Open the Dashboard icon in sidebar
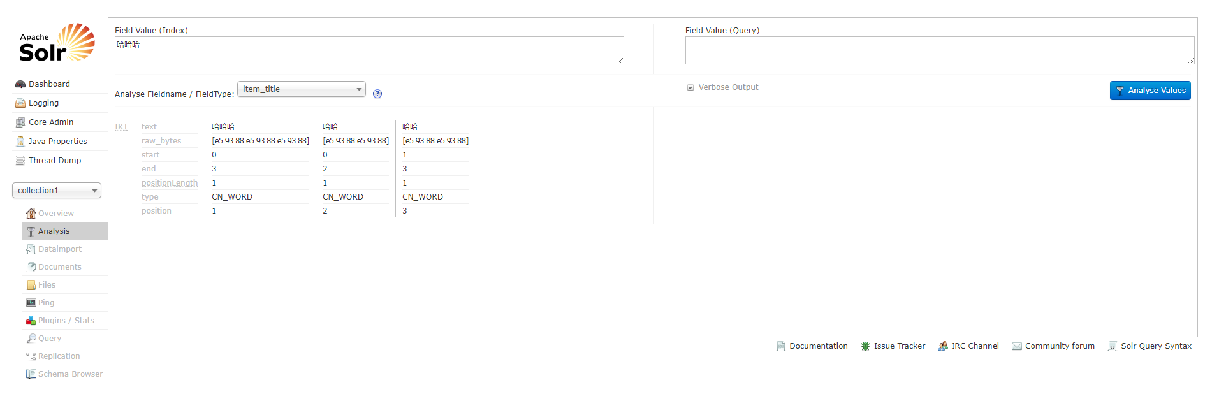 20,84
